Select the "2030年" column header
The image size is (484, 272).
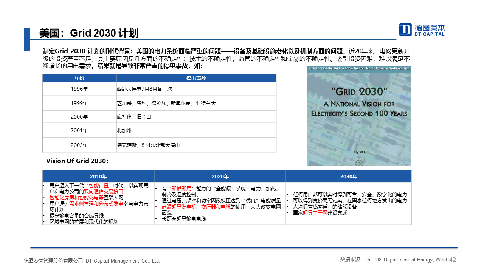coord(349,176)
